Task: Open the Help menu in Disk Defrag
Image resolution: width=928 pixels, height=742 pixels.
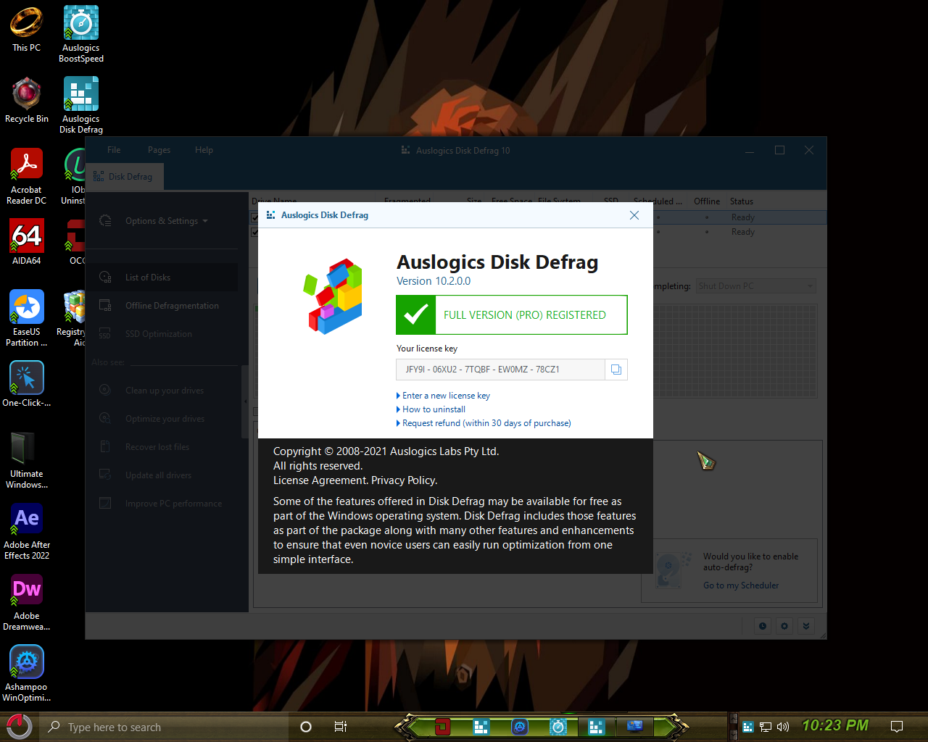Action: click(x=204, y=150)
